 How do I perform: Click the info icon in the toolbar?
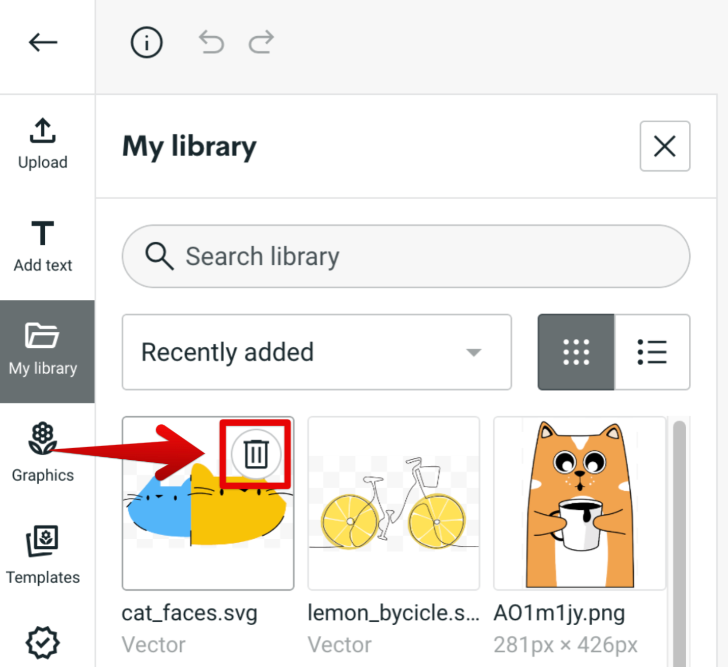pos(146,42)
